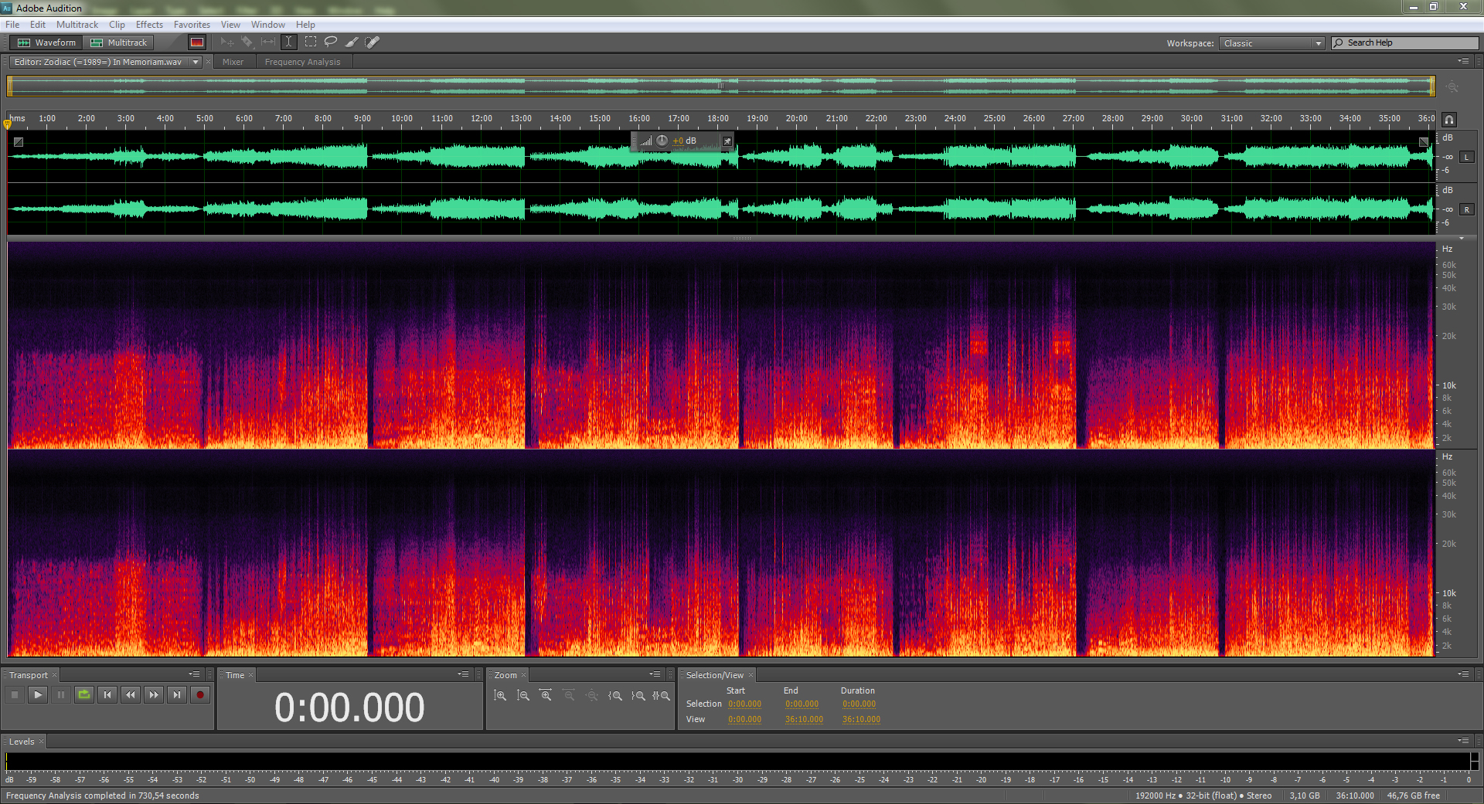This screenshot has width=1484, height=804.
Task: Expand the Editor file dropdown arrow
Action: (196, 62)
